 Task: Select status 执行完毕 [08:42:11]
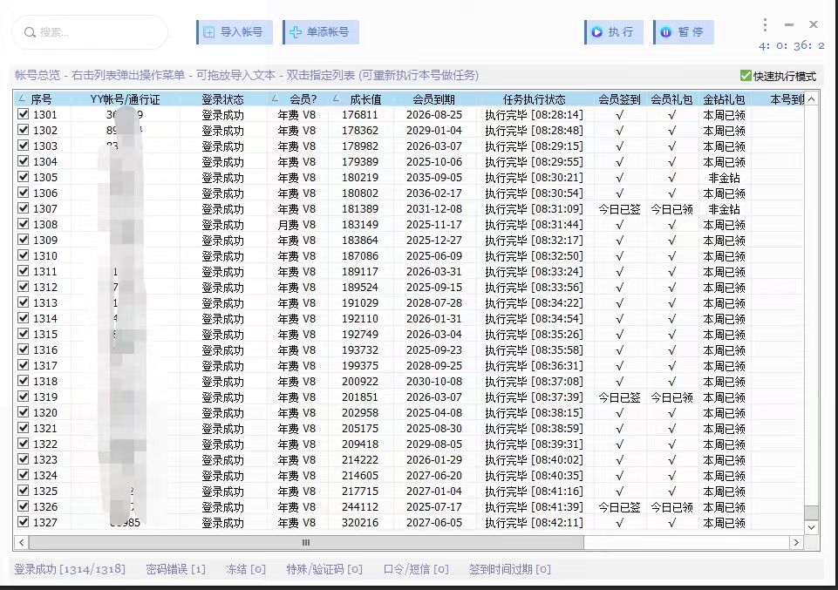535,523
